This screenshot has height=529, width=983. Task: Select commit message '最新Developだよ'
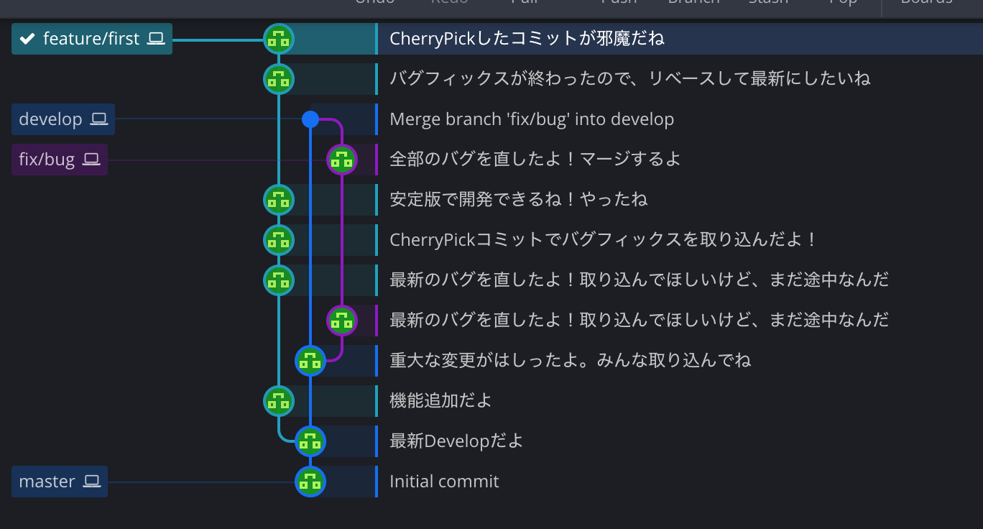tap(456, 441)
